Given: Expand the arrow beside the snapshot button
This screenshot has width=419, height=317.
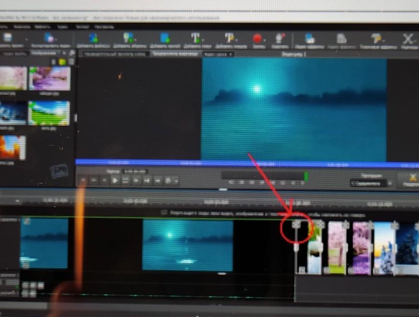Looking at the screenshot, I should click(x=176, y=181).
